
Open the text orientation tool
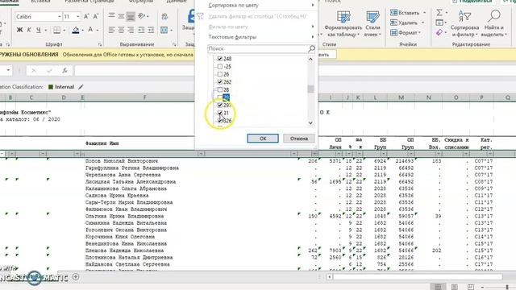(142, 16)
